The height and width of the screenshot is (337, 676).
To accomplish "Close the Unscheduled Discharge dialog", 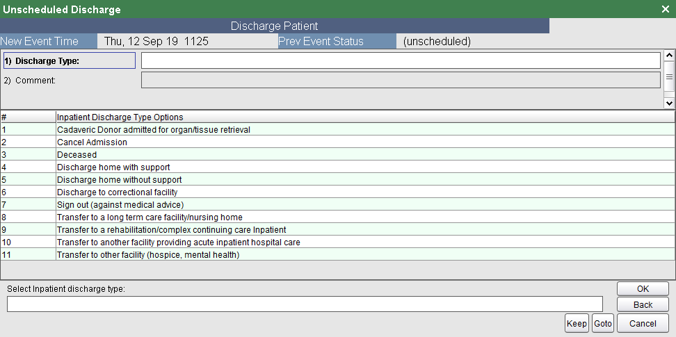I will click(x=666, y=9).
